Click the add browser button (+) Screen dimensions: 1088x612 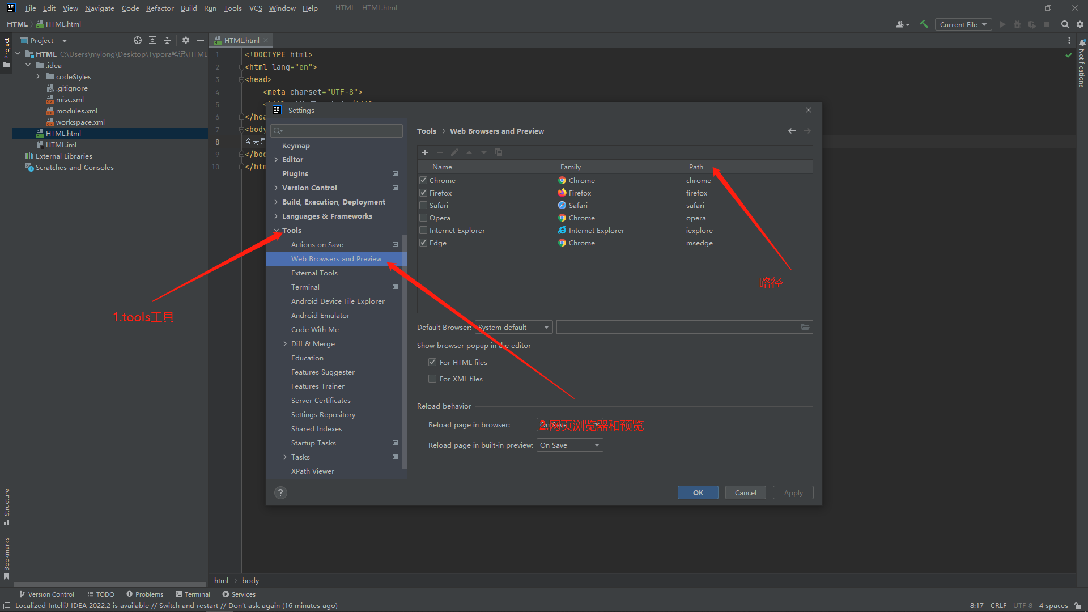pos(425,152)
